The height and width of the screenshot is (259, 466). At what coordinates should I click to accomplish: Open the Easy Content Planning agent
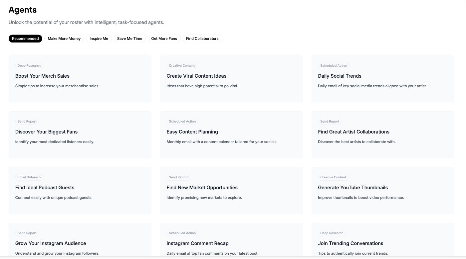[x=231, y=134]
